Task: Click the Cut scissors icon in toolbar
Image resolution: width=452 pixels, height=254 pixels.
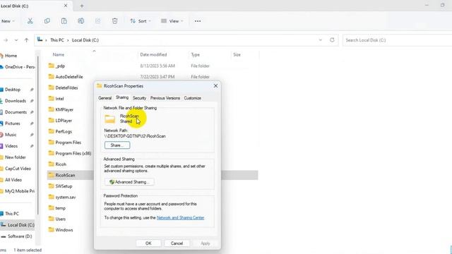Action: pyautogui.click(x=30, y=21)
